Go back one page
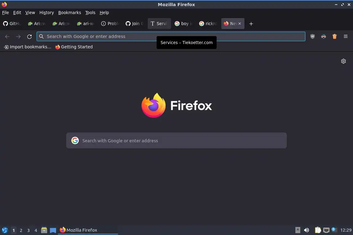The image size is (353, 235). point(7,36)
